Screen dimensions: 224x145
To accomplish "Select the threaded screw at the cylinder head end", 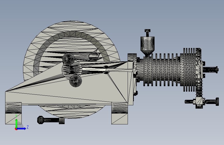I will (x=210, y=70).
